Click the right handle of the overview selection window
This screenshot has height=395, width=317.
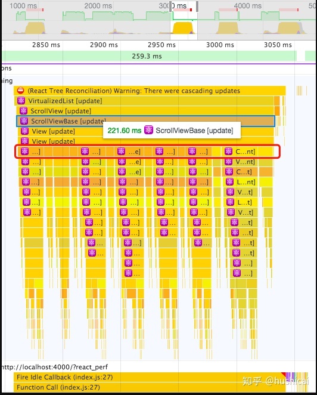tap(197, 7)
